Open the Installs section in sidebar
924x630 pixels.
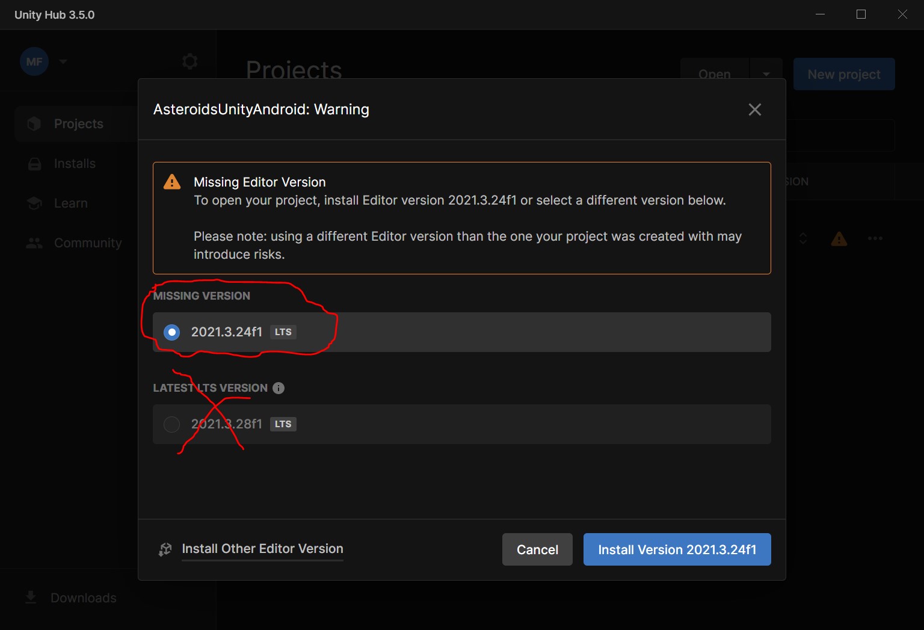coord(75,164)
